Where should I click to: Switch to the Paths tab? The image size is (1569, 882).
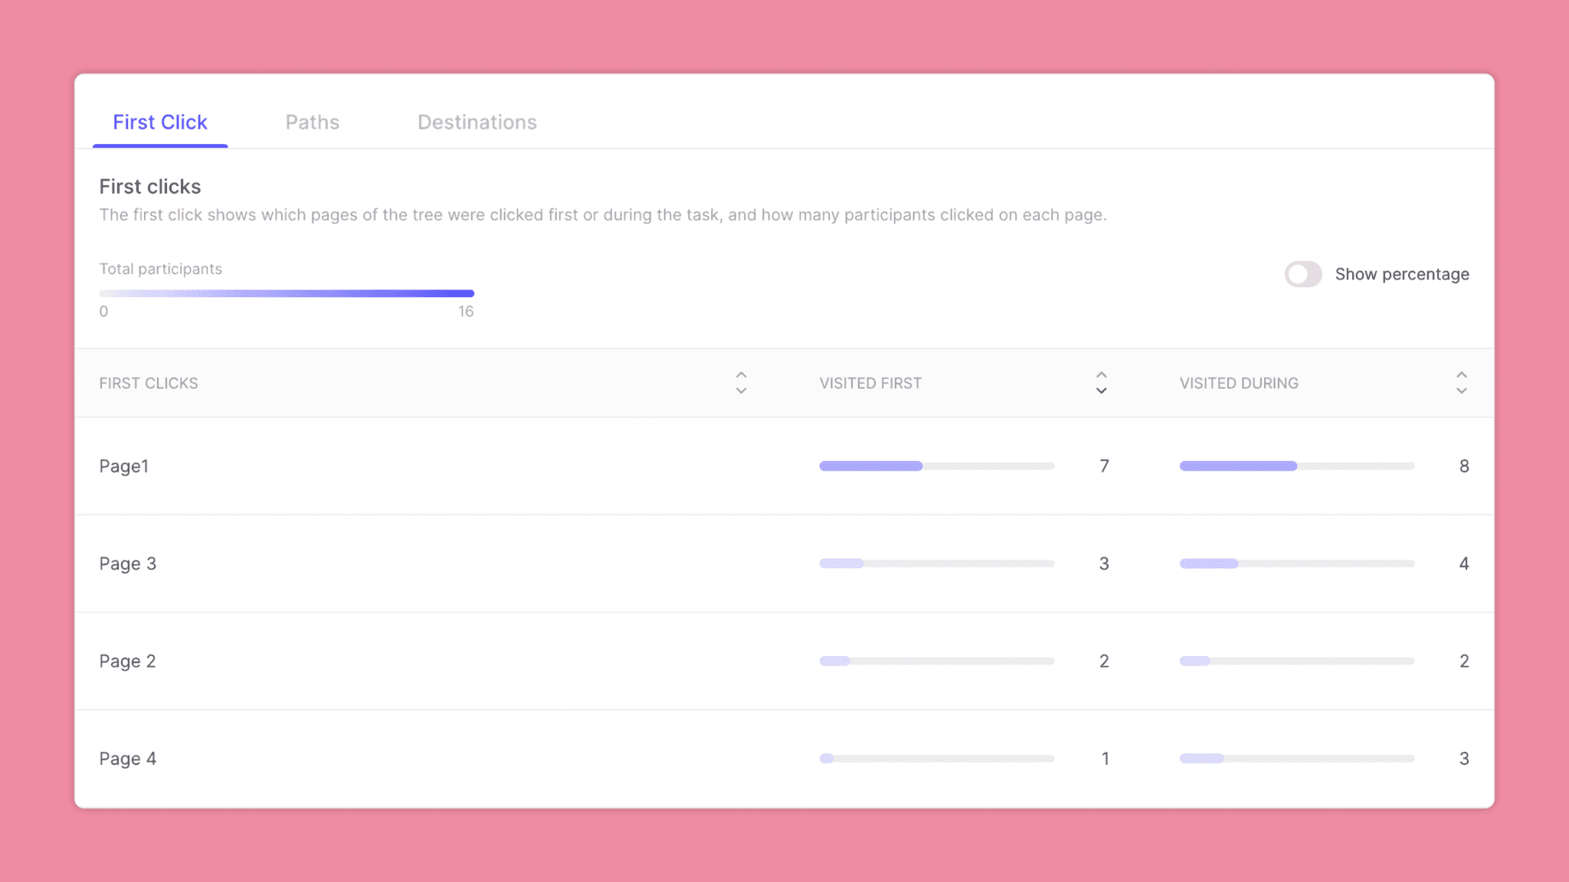coord(312,122)
